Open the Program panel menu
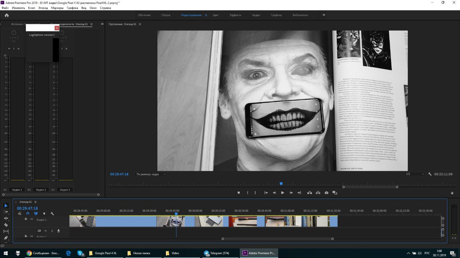460x258 pixels. pyautogui.click(x=140, y=24)
